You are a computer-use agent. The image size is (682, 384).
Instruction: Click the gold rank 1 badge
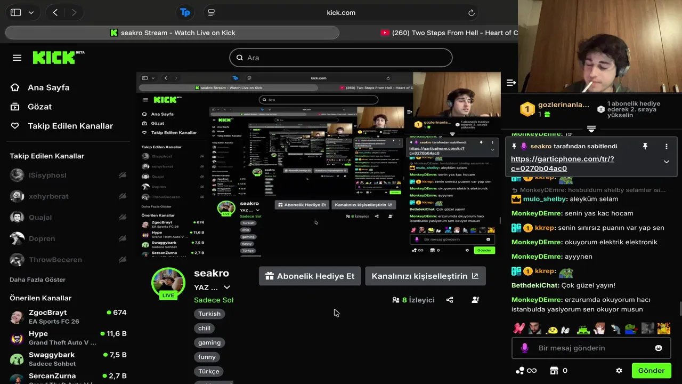point(527,109)
